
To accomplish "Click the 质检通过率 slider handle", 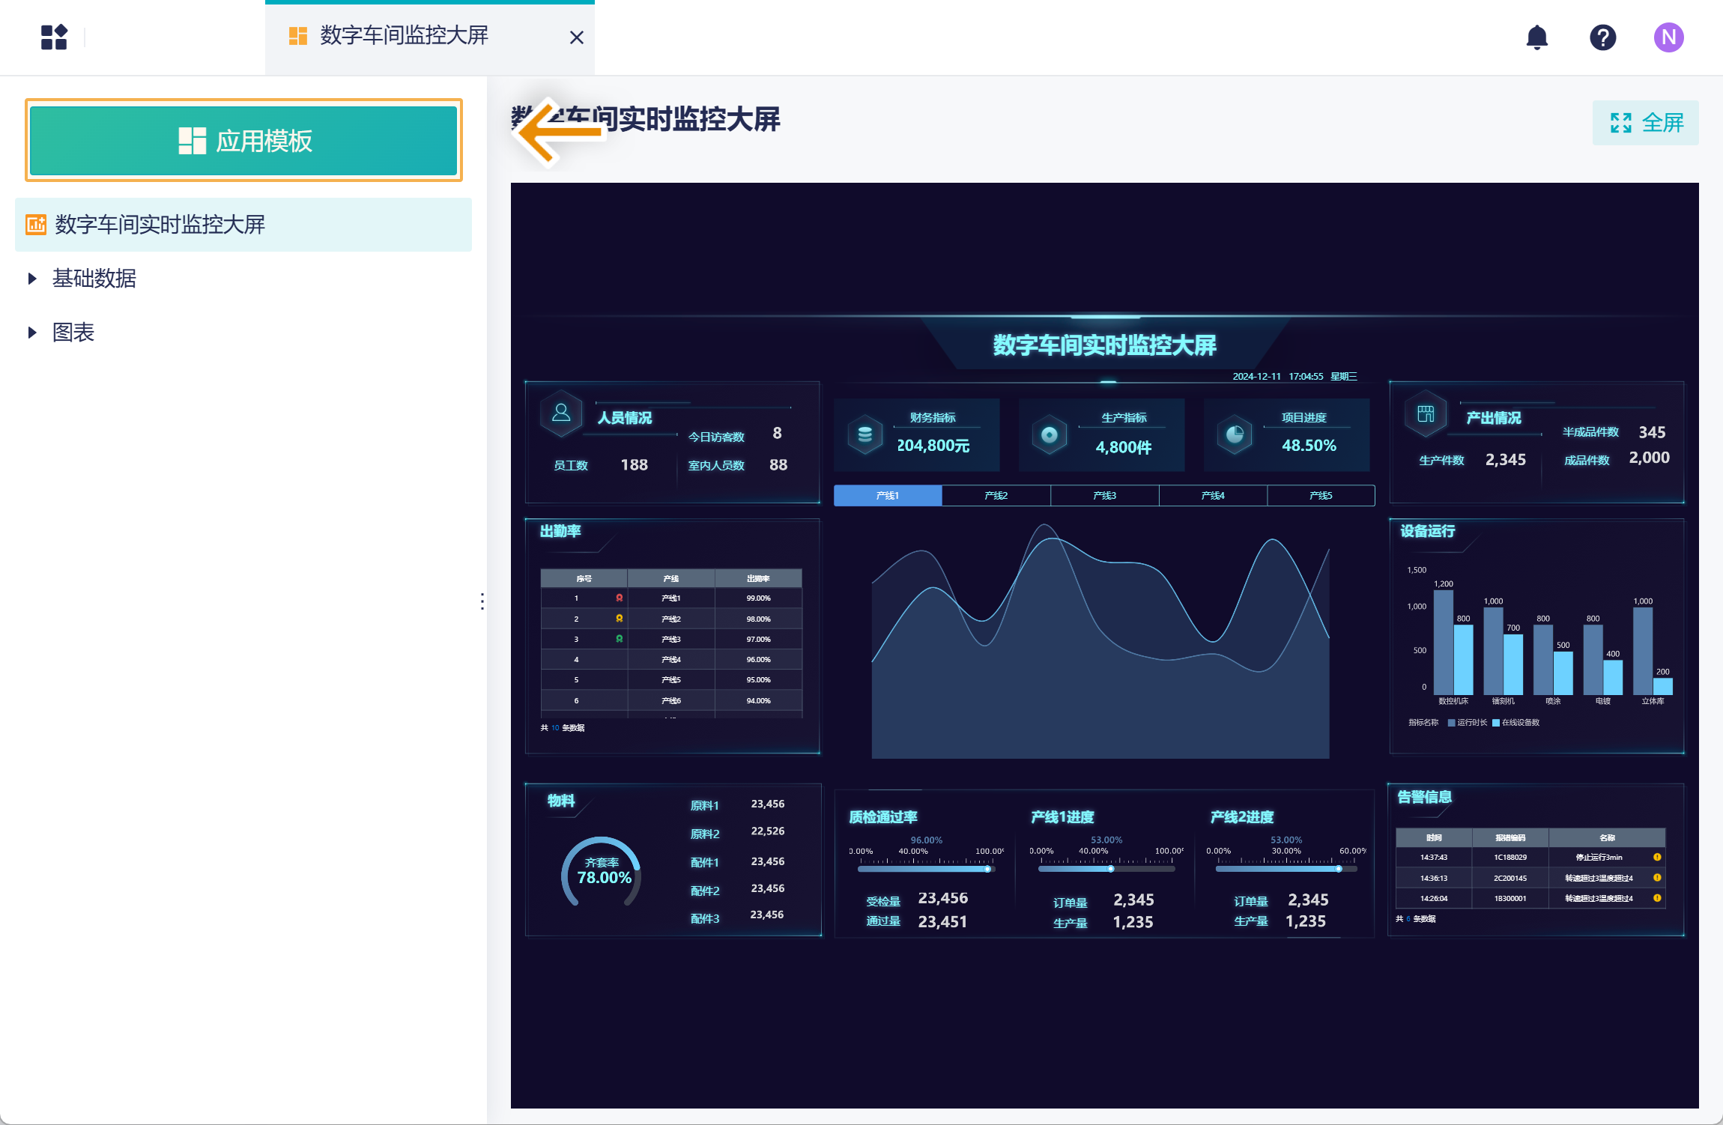I will click(988, 869).
